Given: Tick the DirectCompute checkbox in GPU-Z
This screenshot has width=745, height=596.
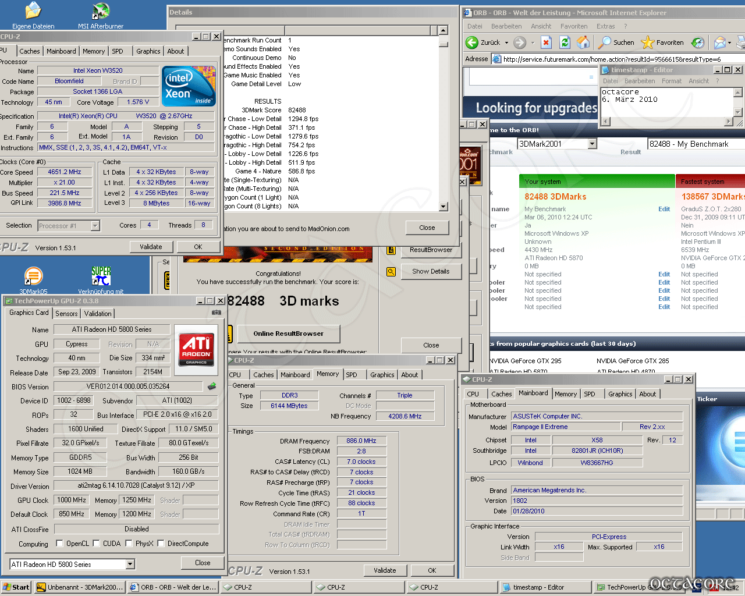Looking at the screenshot, I should point(161,544).
